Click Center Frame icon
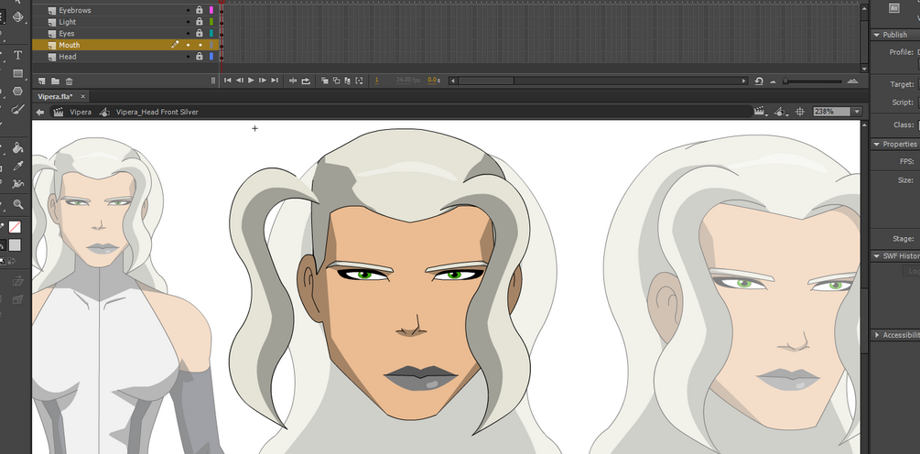This screenshot has height=454, width=920. click(293, 81)
